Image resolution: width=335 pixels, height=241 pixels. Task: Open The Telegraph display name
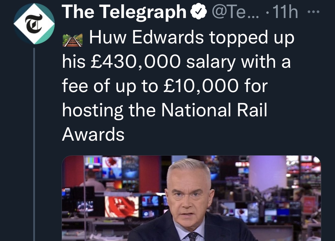click(x=124, y=12)
